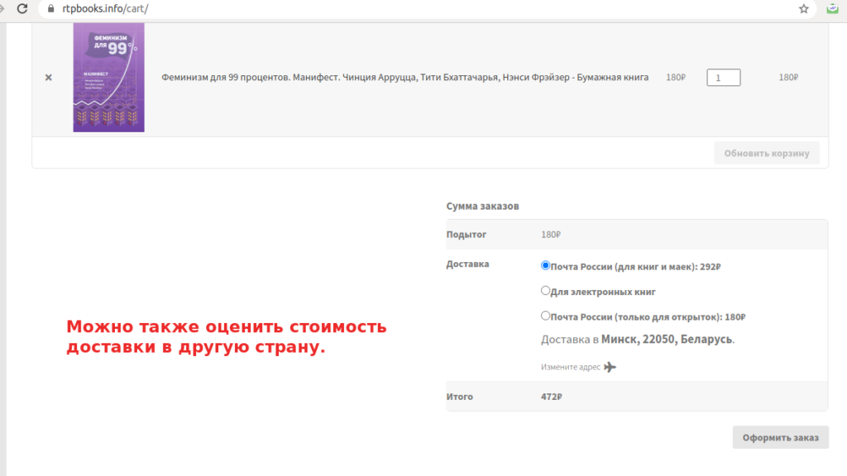847x476 pixels.
Task: Click the Итого total value 472₽
Action: [552, 397]
